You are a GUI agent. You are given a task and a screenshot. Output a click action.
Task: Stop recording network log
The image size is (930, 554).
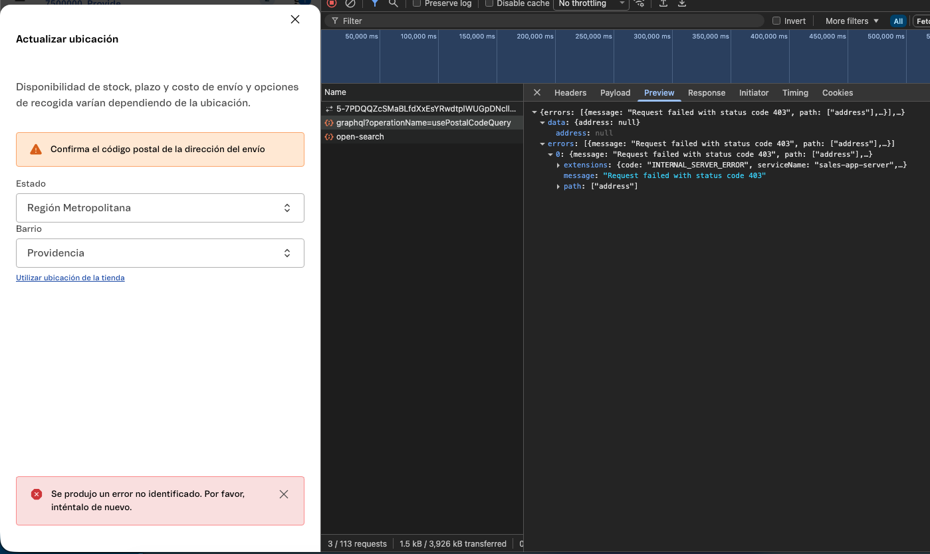click(x=332, y=3)
